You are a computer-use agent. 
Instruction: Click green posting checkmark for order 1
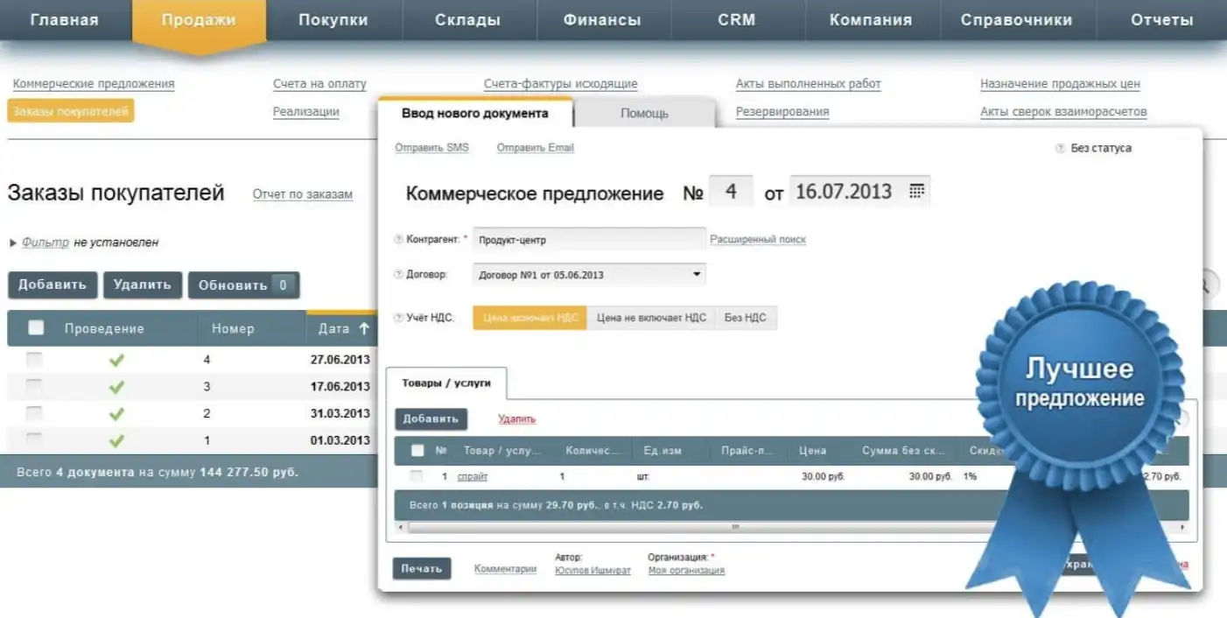click(118, 440)
